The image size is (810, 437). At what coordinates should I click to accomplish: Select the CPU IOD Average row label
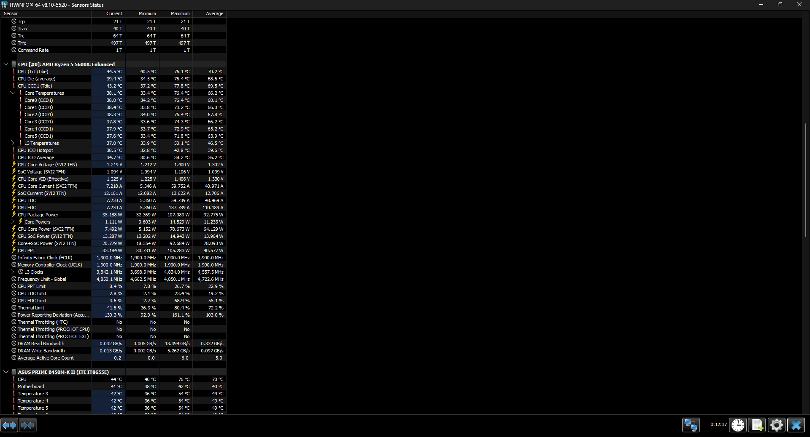[36, 157]
